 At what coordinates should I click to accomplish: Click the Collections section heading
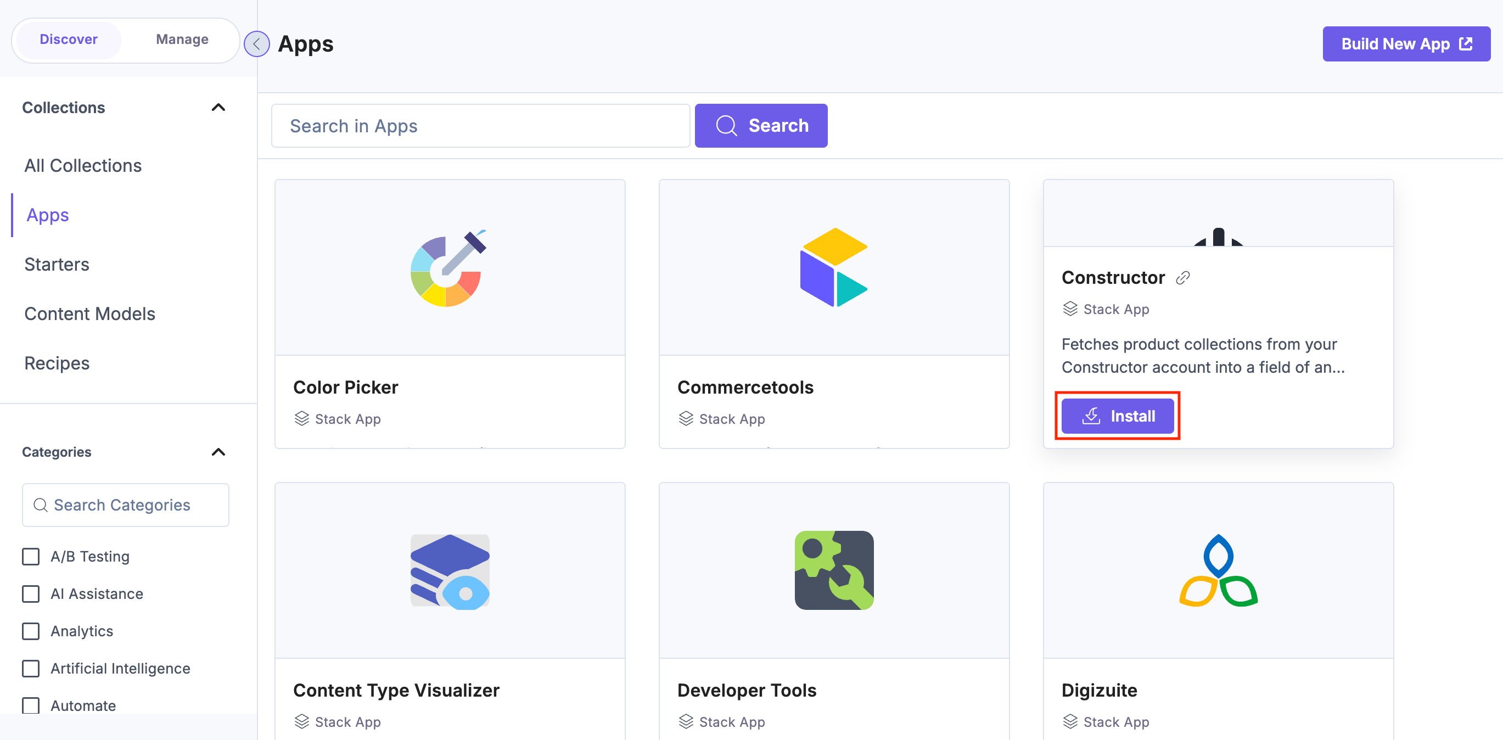(x=64, y=108)
